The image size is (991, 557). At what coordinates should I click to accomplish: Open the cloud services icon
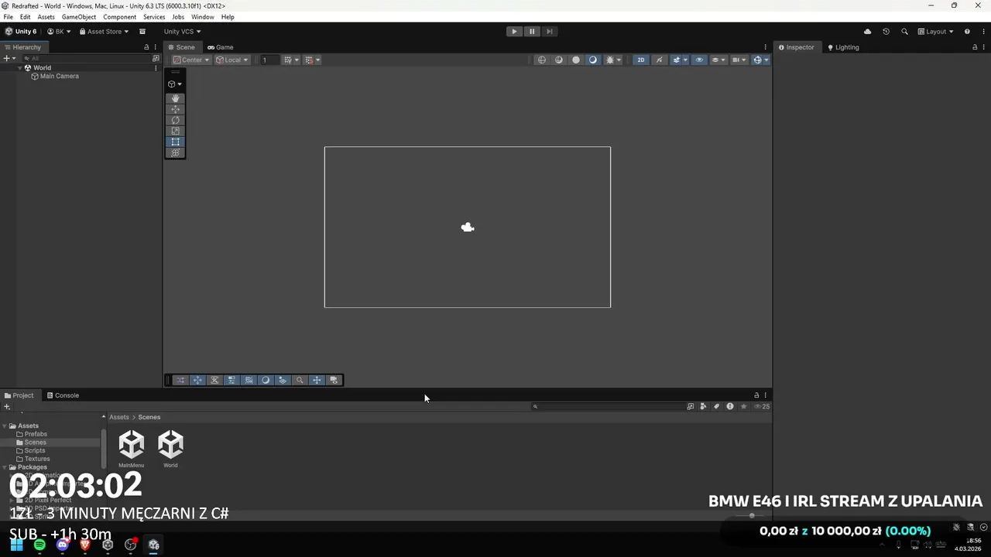(867, 32)
